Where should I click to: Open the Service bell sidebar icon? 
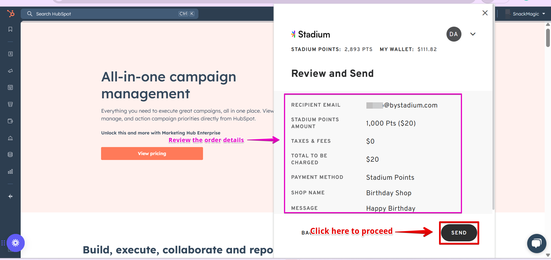click(10, 138)
